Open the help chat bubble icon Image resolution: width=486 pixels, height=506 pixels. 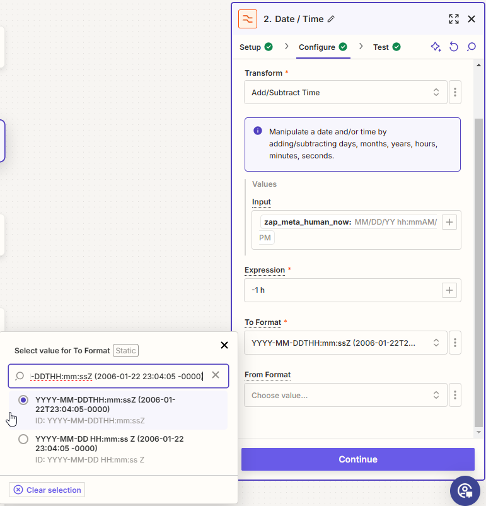click(466, 490)
